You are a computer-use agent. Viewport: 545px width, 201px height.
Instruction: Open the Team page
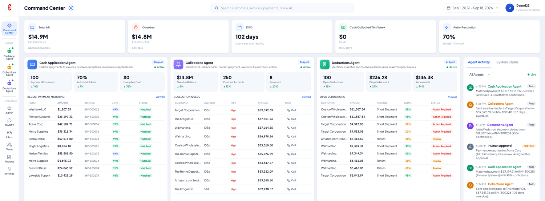9,146
